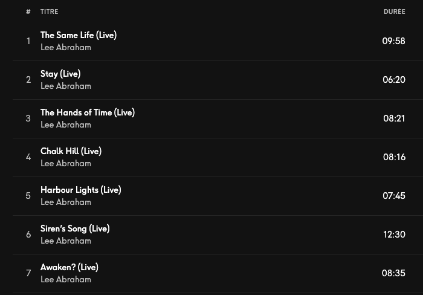Image resolution: width=423 pixels, height=295 pixels.
Task: Open Lee Abraham link under Harbour Lights (Live)
Action: [x=65, y=202]
